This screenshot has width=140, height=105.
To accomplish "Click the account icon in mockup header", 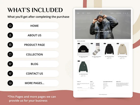I will click(x=125, y=13).
